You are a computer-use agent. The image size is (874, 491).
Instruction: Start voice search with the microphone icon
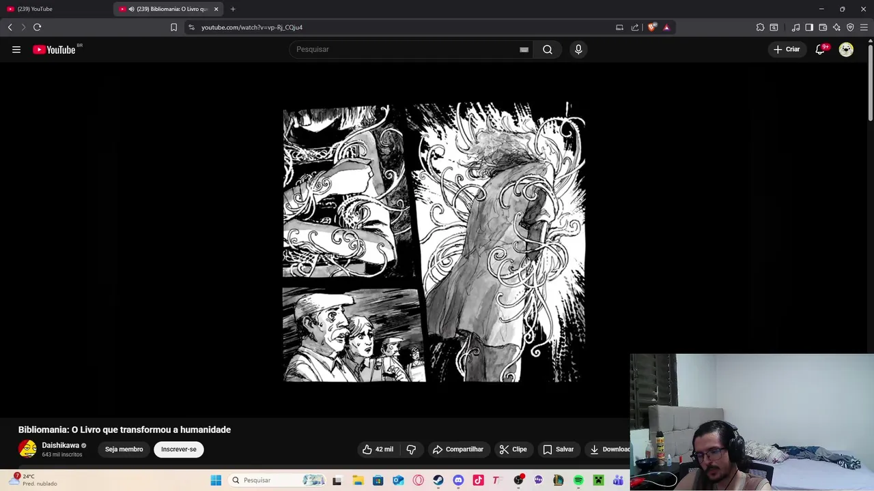pos(578,49)
